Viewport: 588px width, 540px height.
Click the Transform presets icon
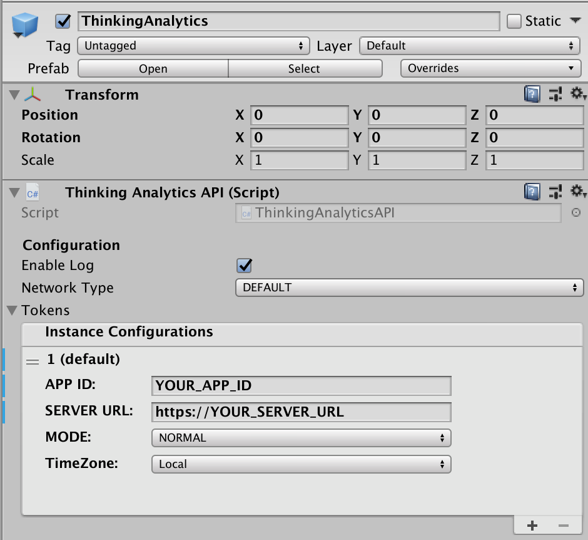click(x=555, y=94)
